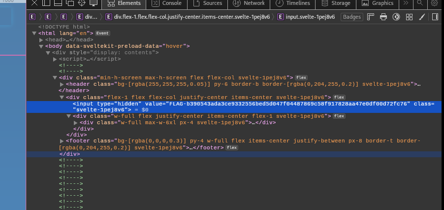
Task: Click the first E breadcrumb icon
Action: click(x=32, y=17)
